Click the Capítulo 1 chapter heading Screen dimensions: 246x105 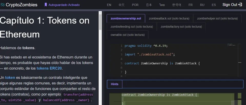(x=45, y=27)
